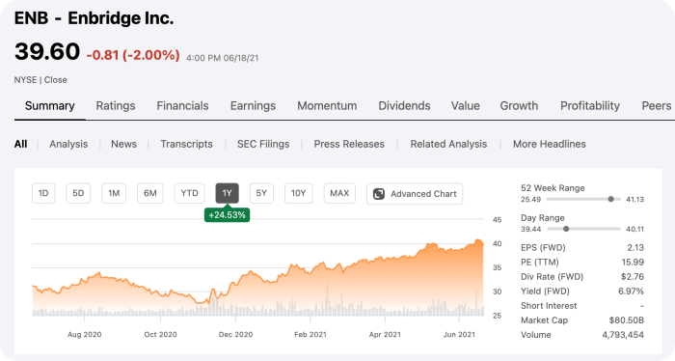This screenshot has height=361, width=675.
Task: Click the Jun 2021 axis label
Action: point(459,334)
